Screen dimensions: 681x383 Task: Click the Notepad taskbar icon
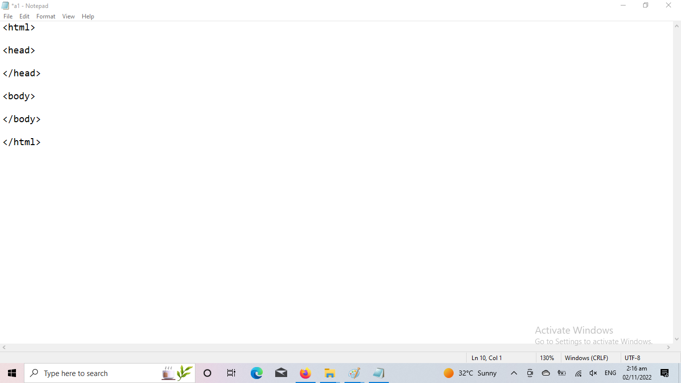pyautogui.click(x=378, y=373)
